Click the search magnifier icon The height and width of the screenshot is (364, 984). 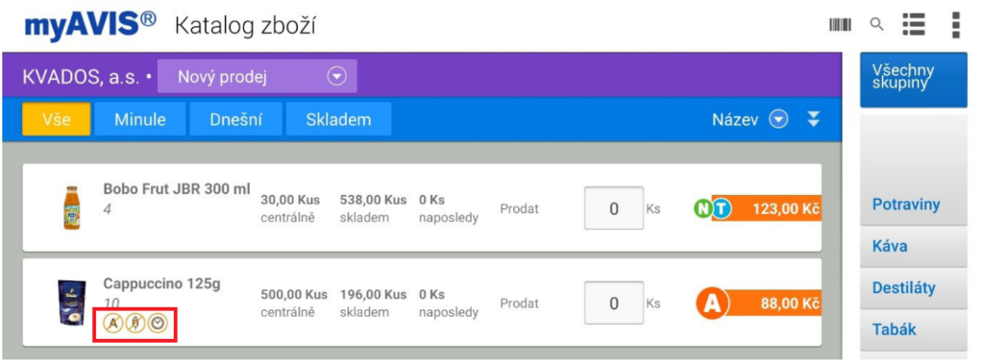tap(876, 25)
